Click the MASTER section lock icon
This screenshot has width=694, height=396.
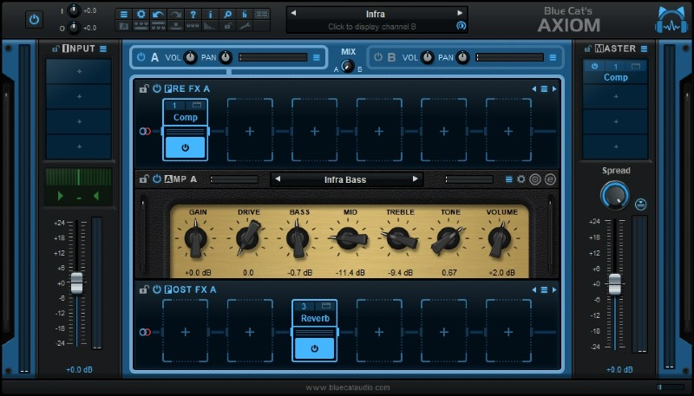pos(588,49)
